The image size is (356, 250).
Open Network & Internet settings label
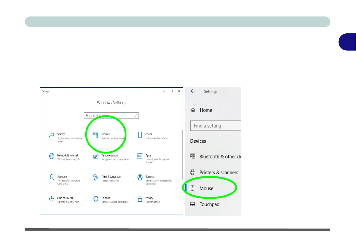tap(68, 155)
